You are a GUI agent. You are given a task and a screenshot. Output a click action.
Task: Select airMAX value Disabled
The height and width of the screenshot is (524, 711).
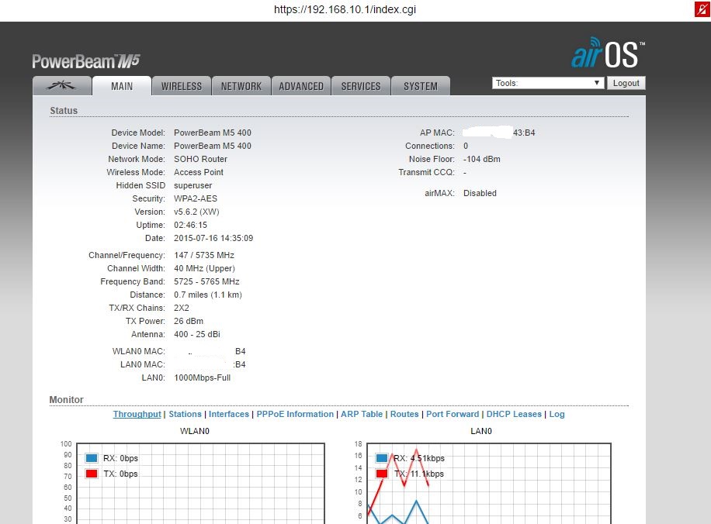[480, 193]
